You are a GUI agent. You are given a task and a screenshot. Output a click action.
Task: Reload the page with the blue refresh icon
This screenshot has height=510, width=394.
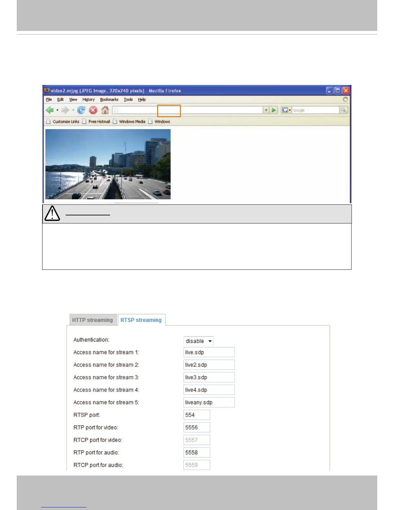(x=81, y=110)
